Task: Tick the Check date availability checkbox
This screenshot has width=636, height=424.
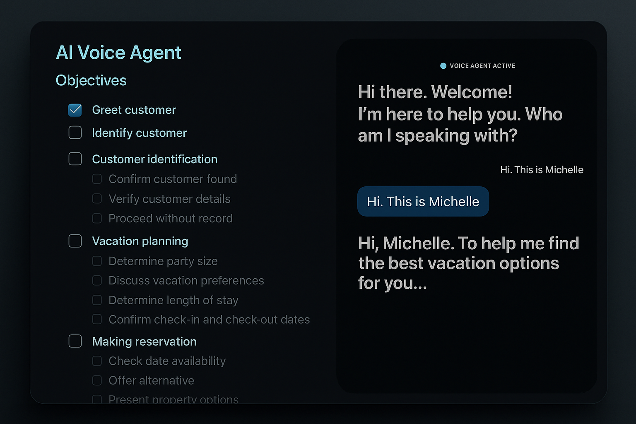Action: [x=97, y=361]
